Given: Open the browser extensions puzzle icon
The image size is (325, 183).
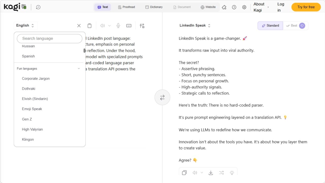Looking at the screenshot, I should (x=224, y=7).
